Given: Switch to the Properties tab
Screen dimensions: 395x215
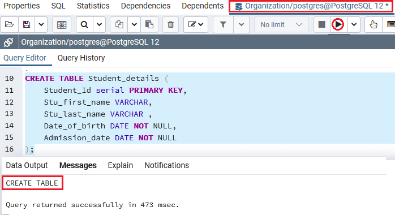Looking at the screenshot, I should [x=22, y=6].
